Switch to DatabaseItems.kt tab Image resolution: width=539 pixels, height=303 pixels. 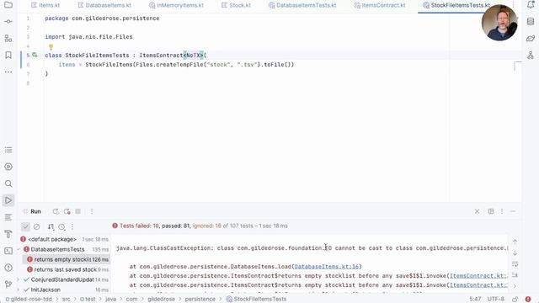(x=104, y=5)
